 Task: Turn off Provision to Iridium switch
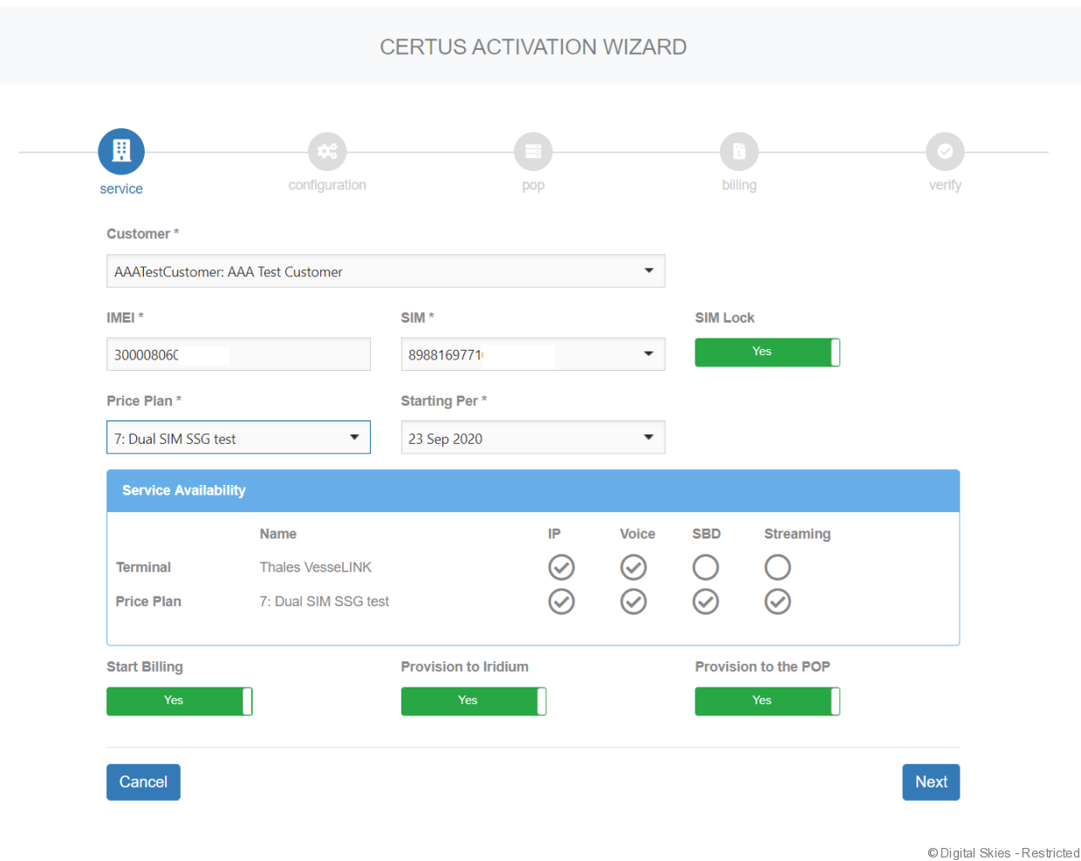point(473,701)
